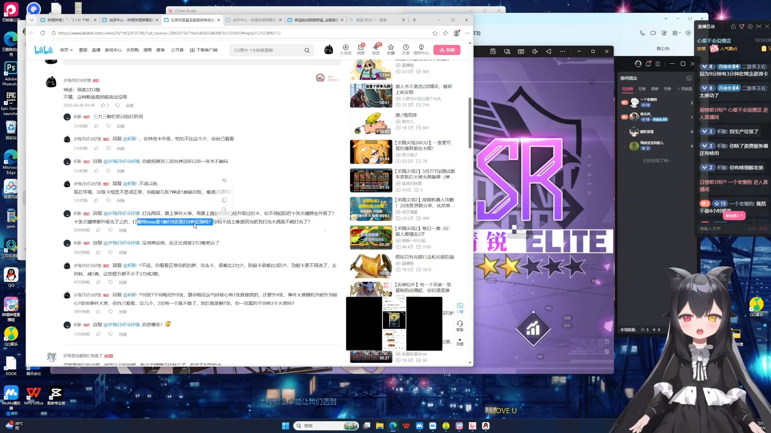The width and height of the screenshot is (771, 433).
Task: Like the comment 神话：保底3力3敏
Action: pyautogui.click(x=103, y=105)
